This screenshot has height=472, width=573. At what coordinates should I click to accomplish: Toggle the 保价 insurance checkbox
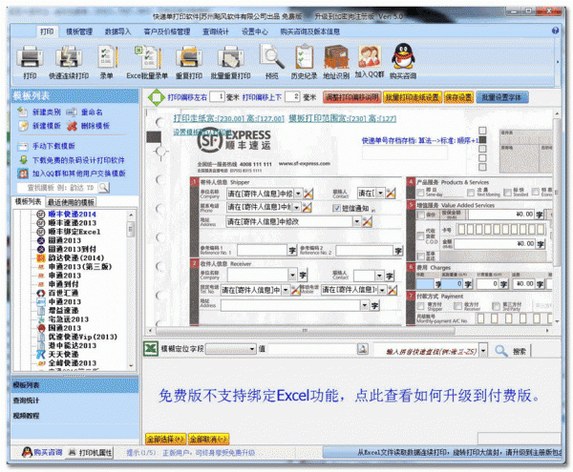tap(420, 215)
